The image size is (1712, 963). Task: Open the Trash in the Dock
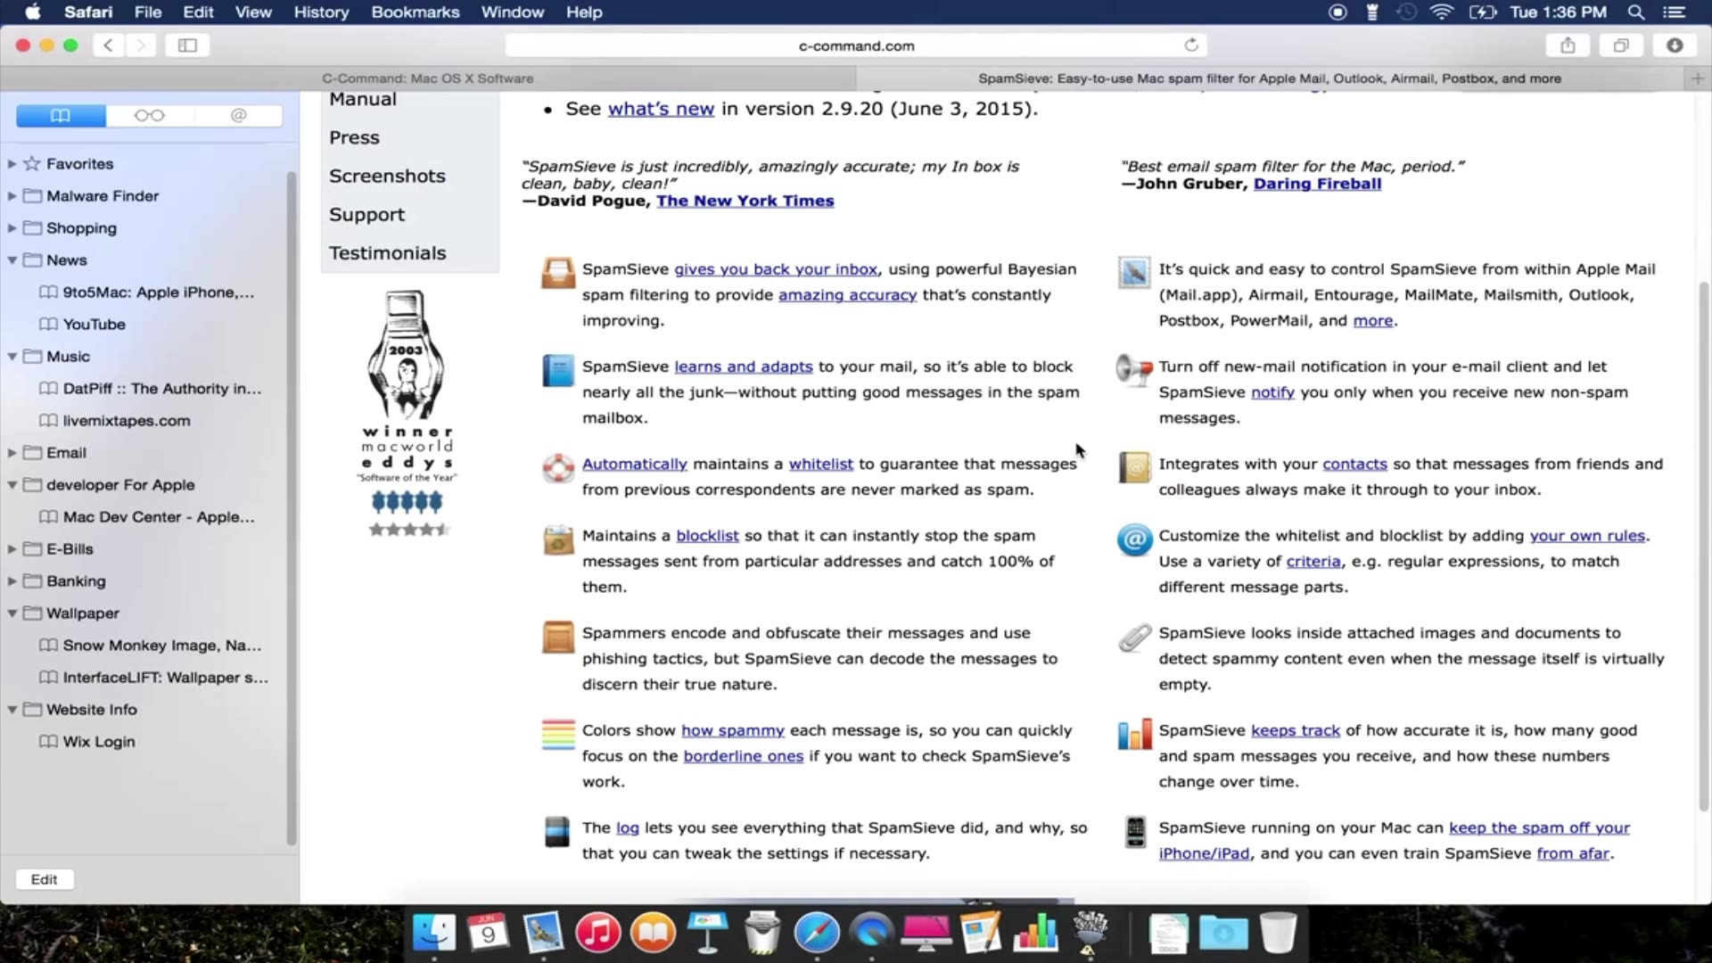1278,933
